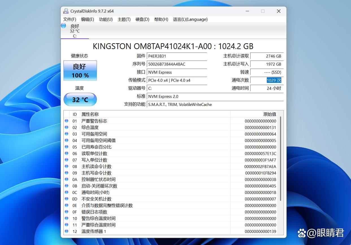Click raw value 00000000000139

(x=260, y=231)
